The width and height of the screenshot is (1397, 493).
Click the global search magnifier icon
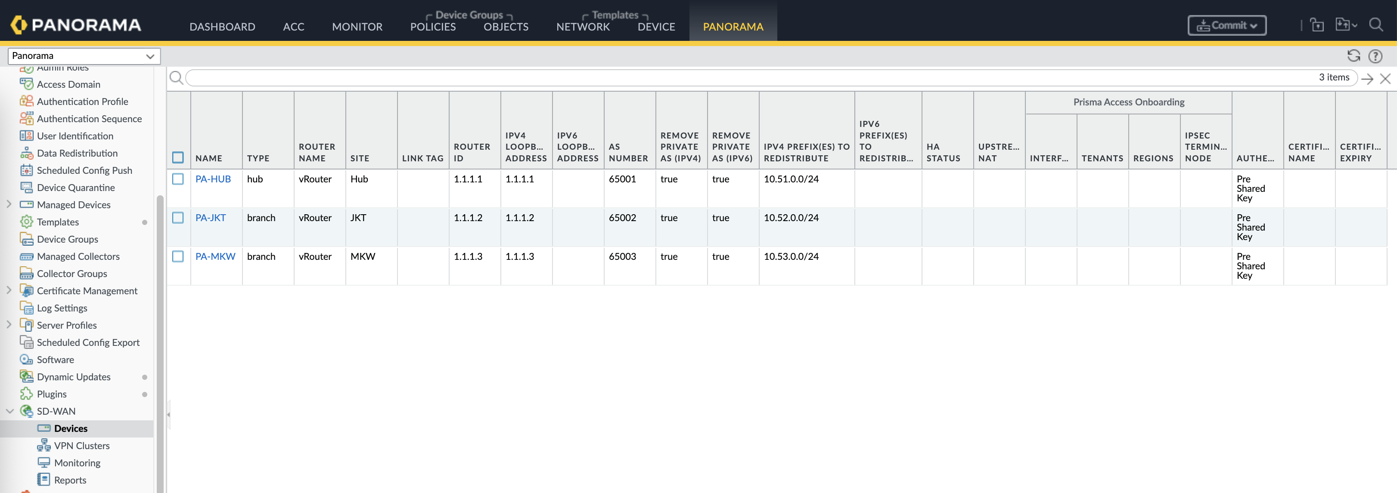coord(1376,25)
